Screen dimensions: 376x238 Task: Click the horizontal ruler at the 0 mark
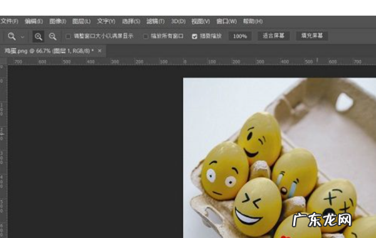[185, 62]
